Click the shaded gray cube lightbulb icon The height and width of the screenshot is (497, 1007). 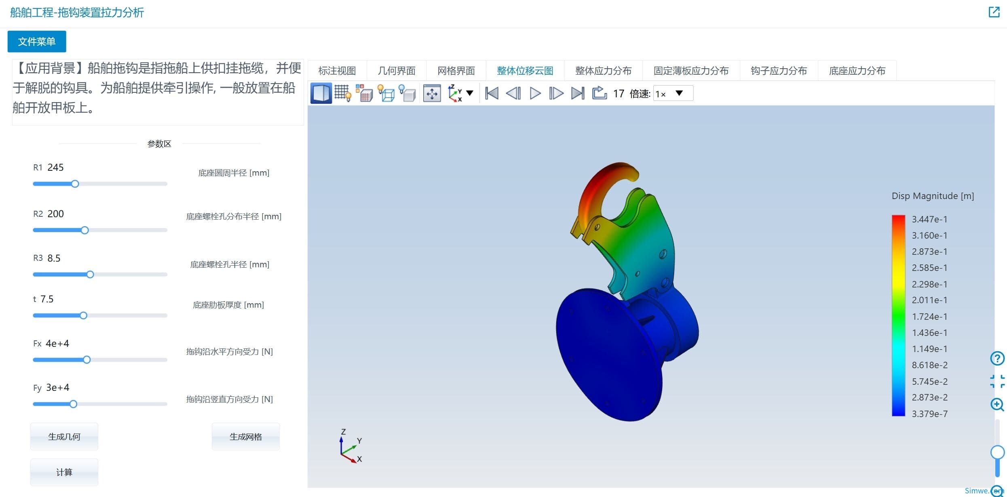[407, 93]
